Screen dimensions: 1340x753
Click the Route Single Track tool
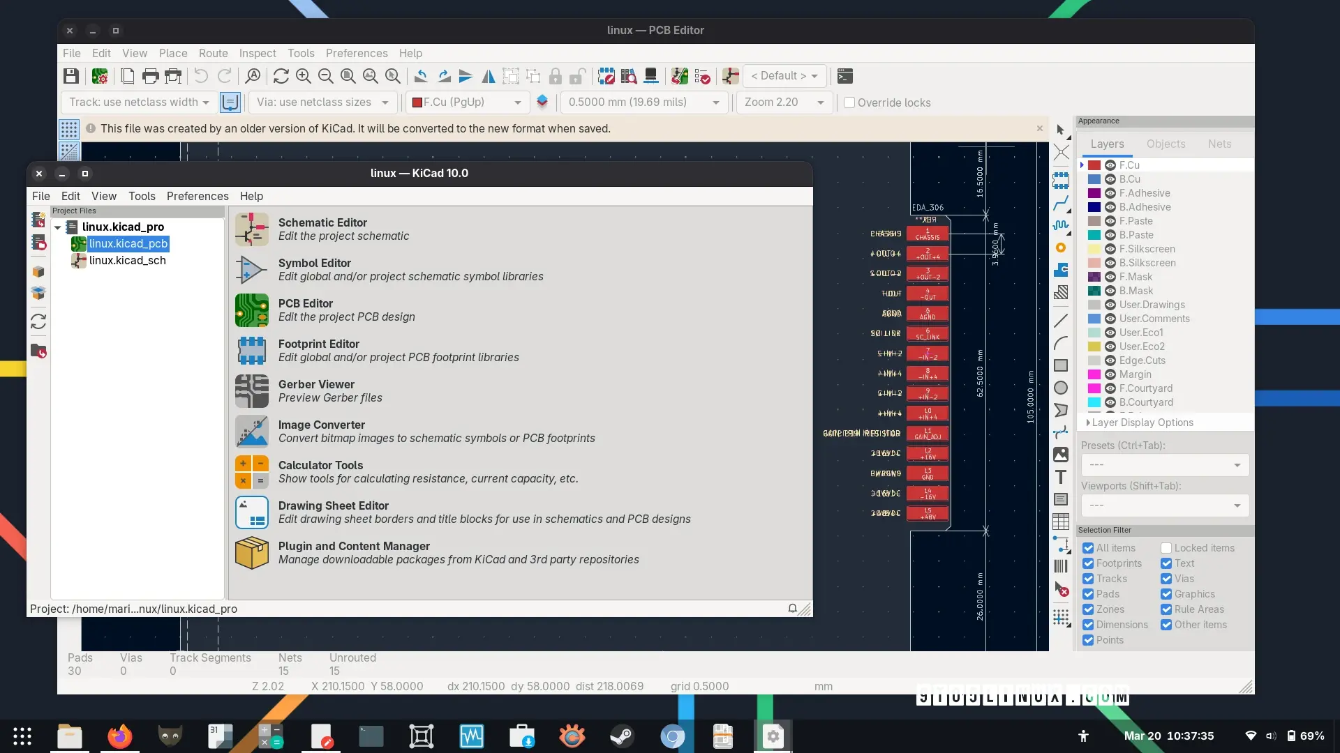1061,203
